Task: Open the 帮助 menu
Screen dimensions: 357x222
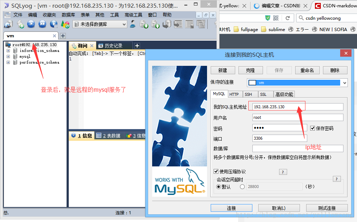Action: (x=167, y=15)
